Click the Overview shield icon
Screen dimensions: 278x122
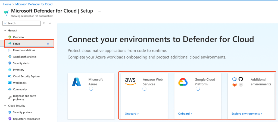coord(10,37)
